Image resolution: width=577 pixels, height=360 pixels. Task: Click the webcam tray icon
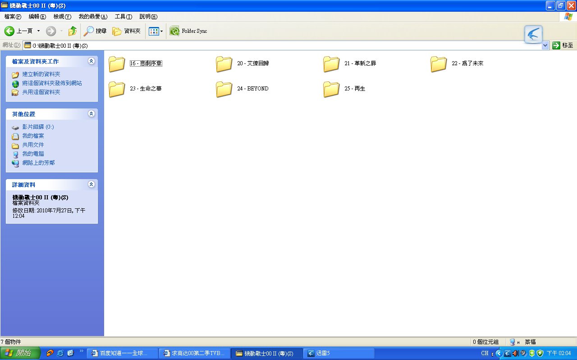click(x=523, y=353)
